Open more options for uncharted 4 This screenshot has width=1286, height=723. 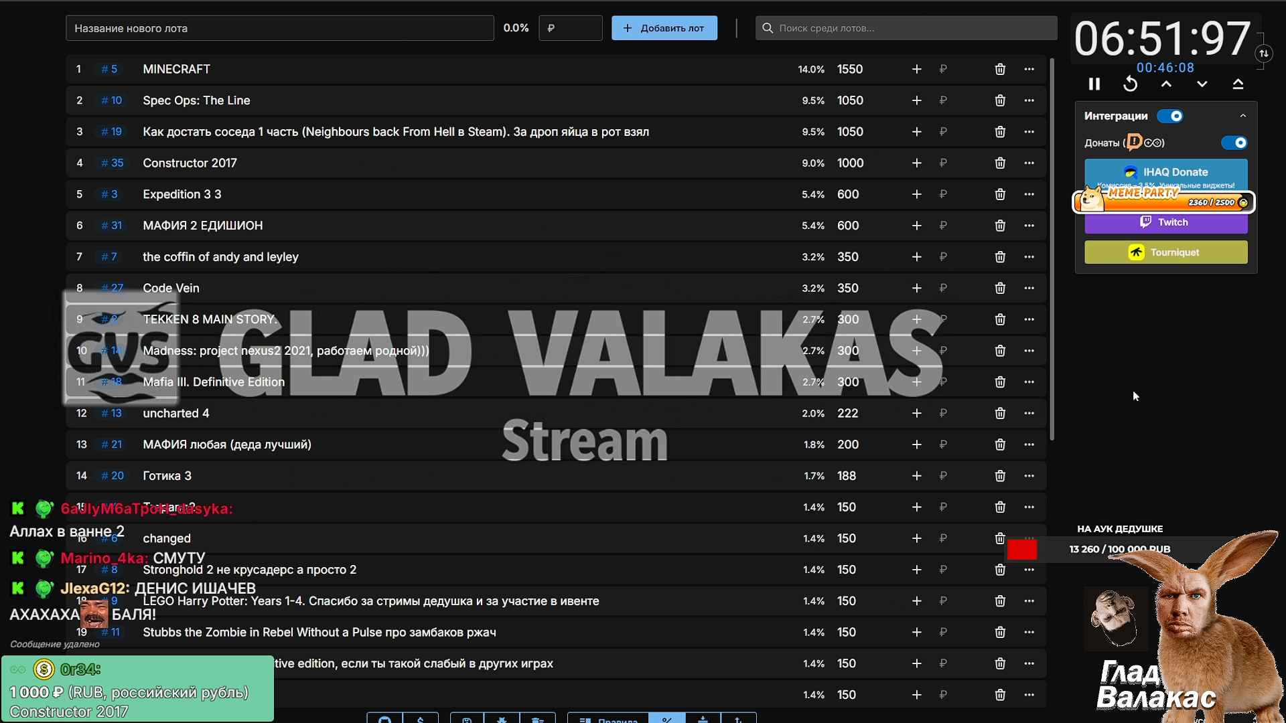[1029, 413]
